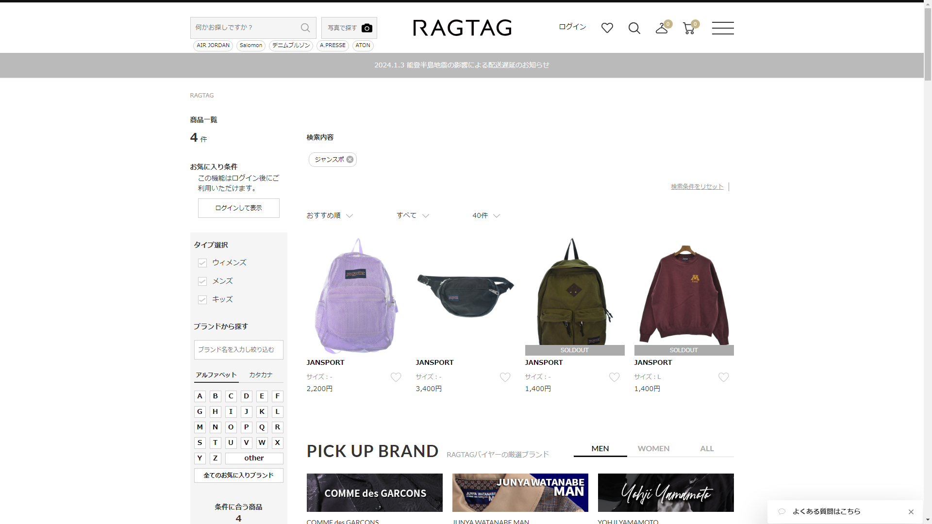Select the WOMEN pick up brand tab

[x=653, y=448]
